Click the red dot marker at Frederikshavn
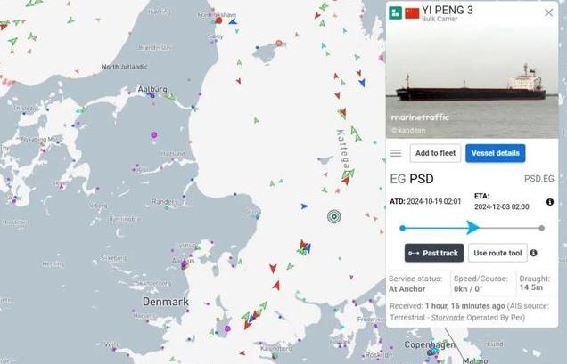567x364 pixels. click(218, 20)
